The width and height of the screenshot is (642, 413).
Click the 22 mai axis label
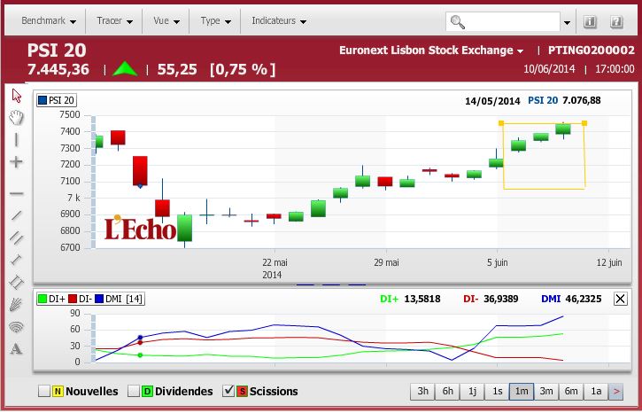point(275,262)
